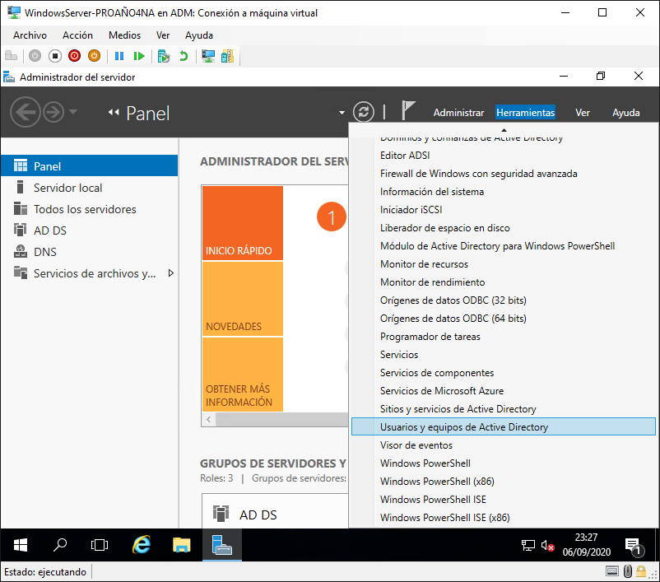Click the muted volume tray icon
This screenshot has width=660, height=582.
point(547,546)
